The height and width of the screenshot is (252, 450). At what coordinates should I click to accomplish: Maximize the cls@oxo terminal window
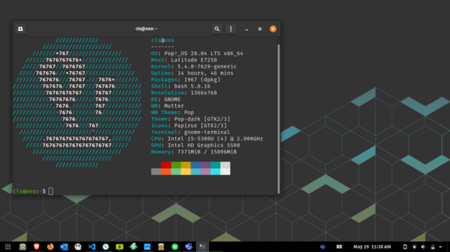point(260,29)
